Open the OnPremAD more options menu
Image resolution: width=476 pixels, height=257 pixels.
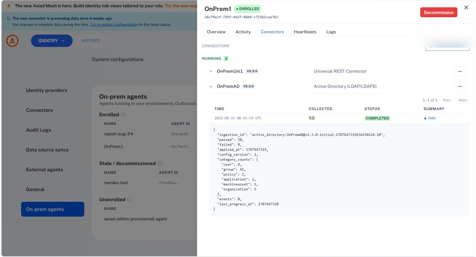click(460, 86)
